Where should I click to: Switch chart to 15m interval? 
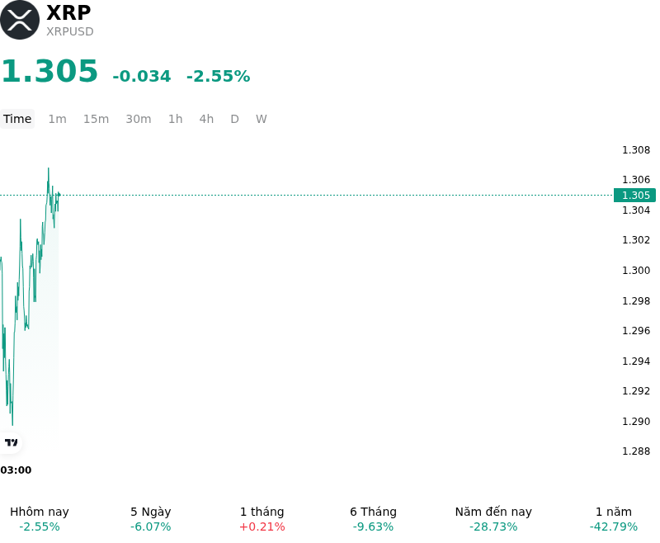tap(96, 119)
